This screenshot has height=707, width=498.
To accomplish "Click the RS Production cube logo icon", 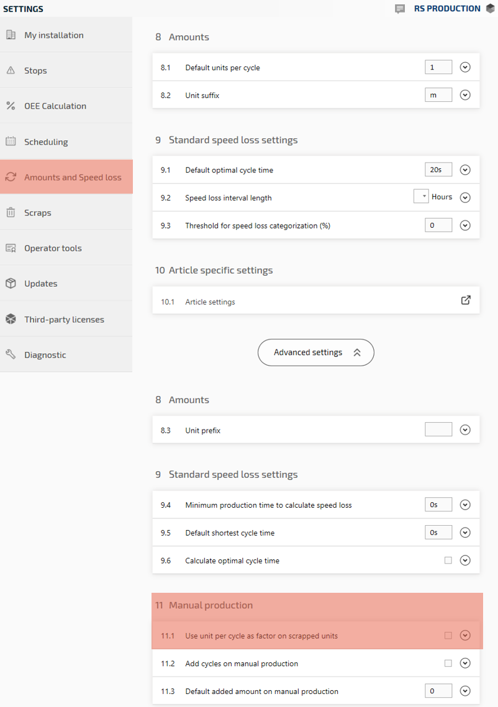I will point(490,9).
